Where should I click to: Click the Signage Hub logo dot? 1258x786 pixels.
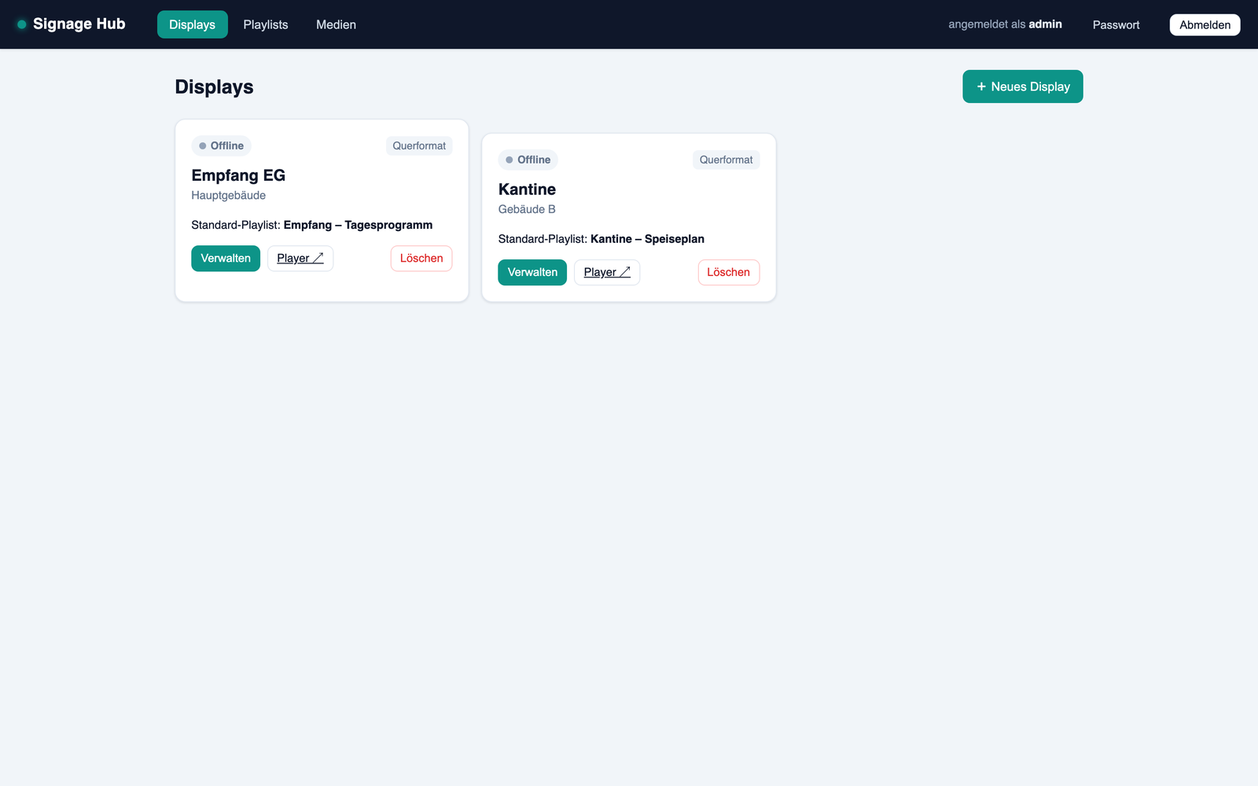(22, 24)
